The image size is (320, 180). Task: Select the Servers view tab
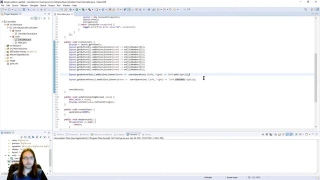(84, 134)
